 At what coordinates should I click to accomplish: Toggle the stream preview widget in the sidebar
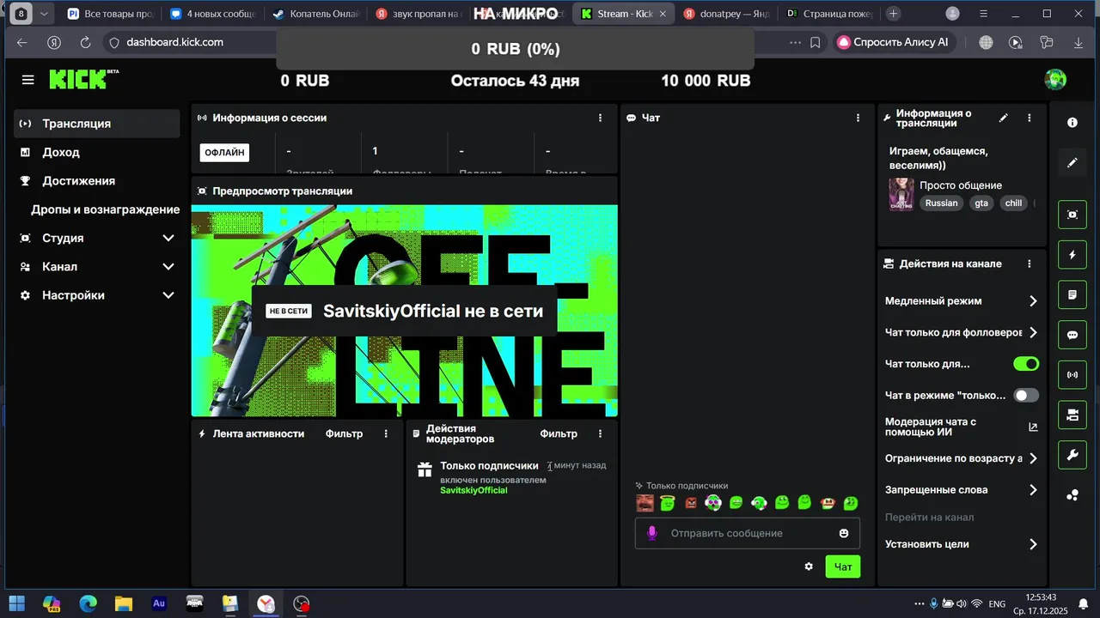[1072, 215]
